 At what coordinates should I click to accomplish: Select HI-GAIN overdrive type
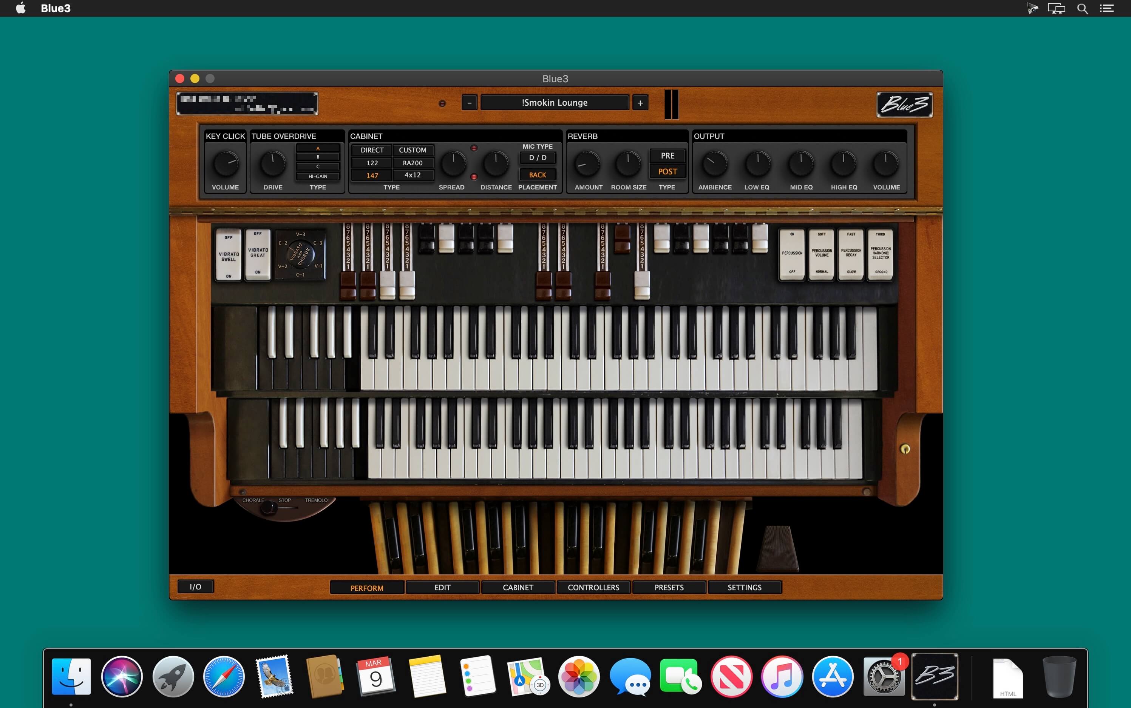pyautogui.click(x=318, y=177)
